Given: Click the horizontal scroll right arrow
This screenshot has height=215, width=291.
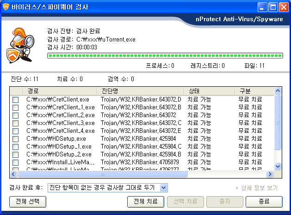Looking at the screenshot, I should tap(270, 174).
